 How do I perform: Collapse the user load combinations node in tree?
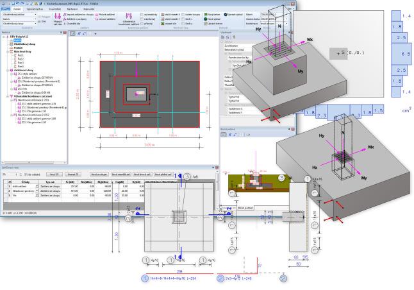[8, 96]
